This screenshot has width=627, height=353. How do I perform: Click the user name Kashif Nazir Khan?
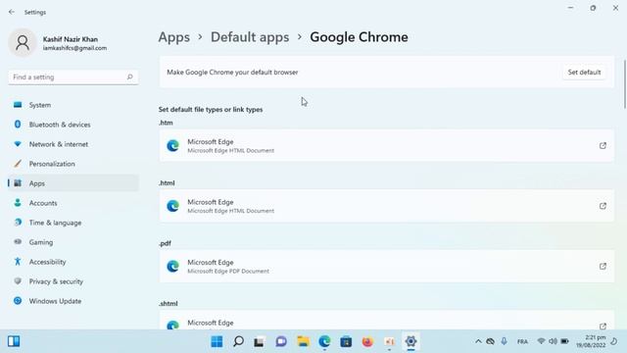pos(71,39)
